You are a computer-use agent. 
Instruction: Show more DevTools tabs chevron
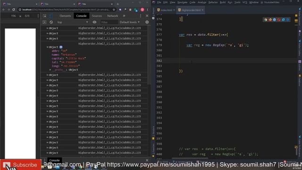124,16
